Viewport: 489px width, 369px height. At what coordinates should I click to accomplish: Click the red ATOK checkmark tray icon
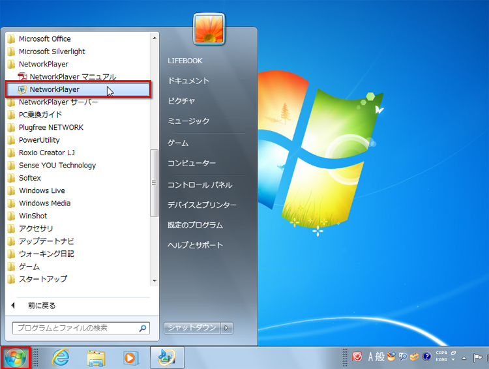[357, 356]
